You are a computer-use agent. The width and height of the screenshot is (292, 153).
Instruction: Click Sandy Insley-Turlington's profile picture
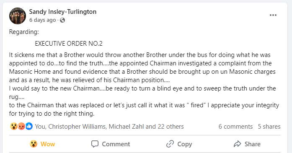point(18,16)
